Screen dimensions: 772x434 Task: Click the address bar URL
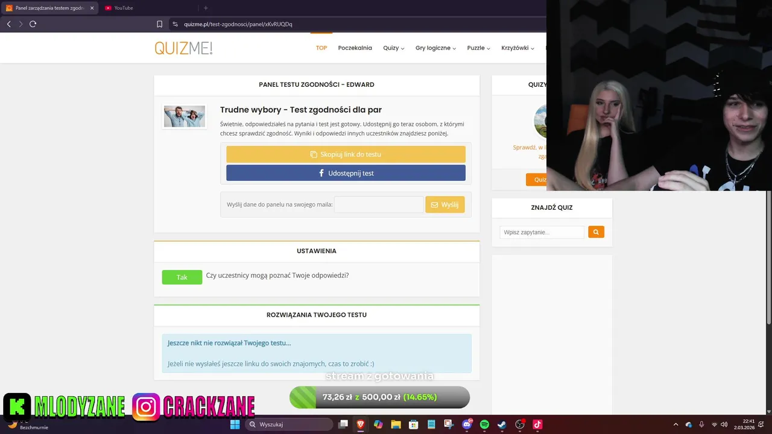click(x=238, y=24)
